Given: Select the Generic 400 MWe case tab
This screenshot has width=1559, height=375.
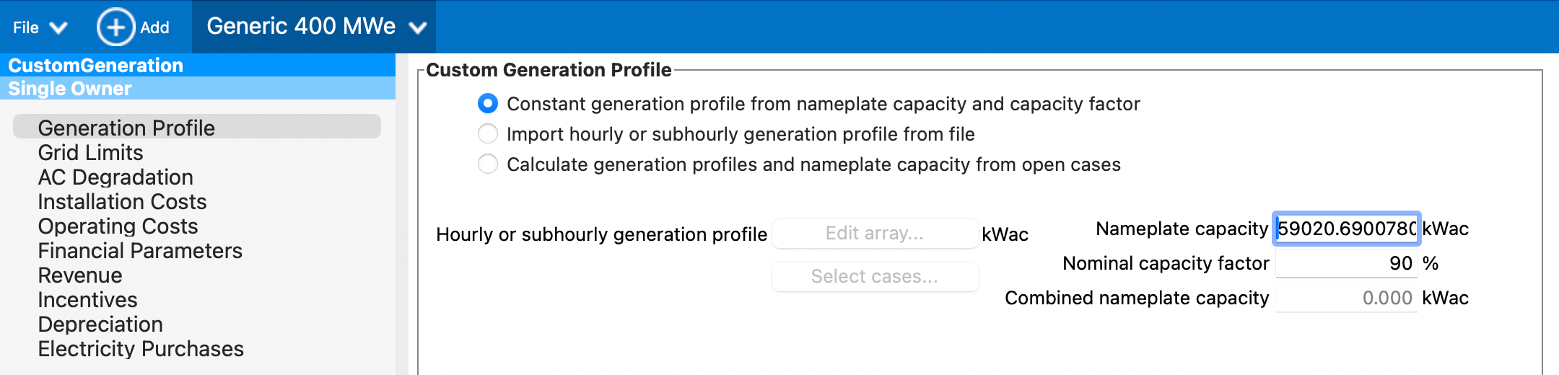Looking at the screenshot, I should [x=300, y=27].
